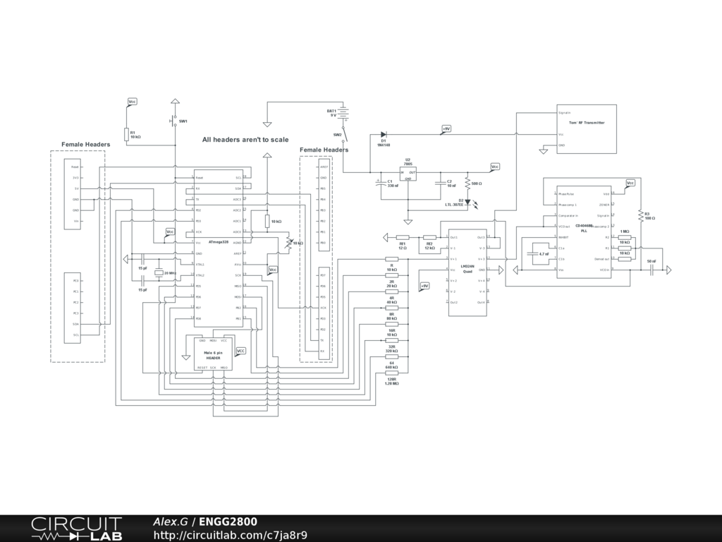Select the Tom' RF Transmitter block
The width and height of the screenshot is (722, 542).
(587, 128)
